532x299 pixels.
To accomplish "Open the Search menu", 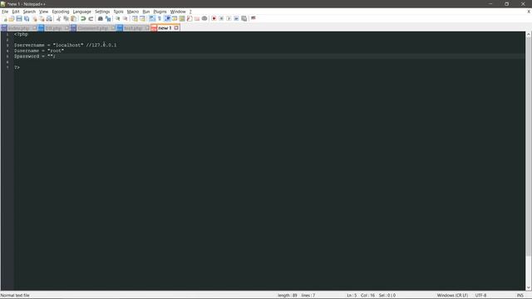I will point(29,12).
